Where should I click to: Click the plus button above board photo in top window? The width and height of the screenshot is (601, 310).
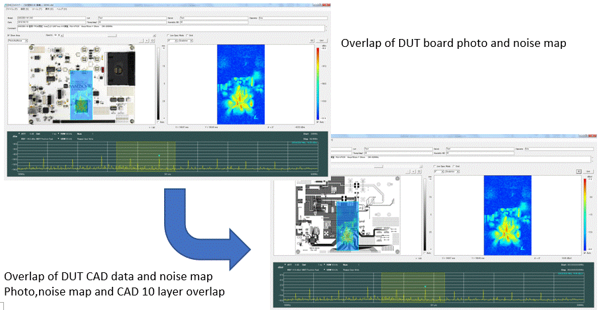point(147,40)
